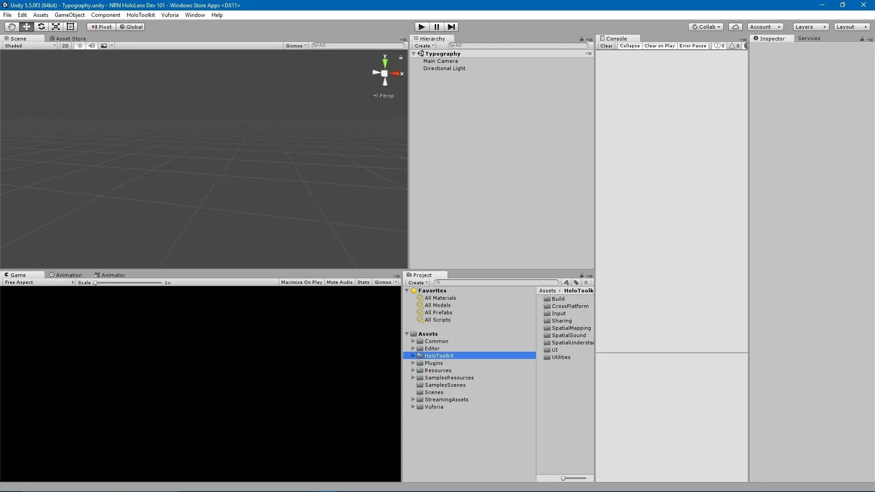This screenshot has height=492, width=875.
Task: Select the Rotate tool
Action: pyautogui.click(x=41, y=27)
